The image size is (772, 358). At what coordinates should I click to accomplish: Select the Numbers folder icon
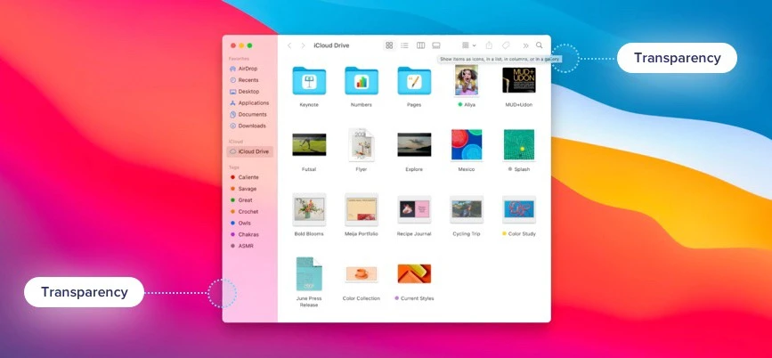(x=362, y=80)
